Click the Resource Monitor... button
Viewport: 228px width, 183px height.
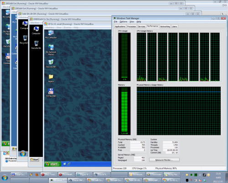(x=164, y=160)
